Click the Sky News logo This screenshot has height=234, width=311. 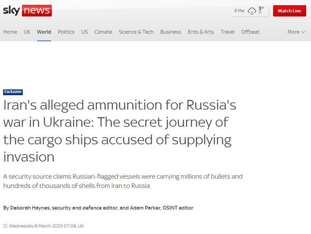click(27, 11)
